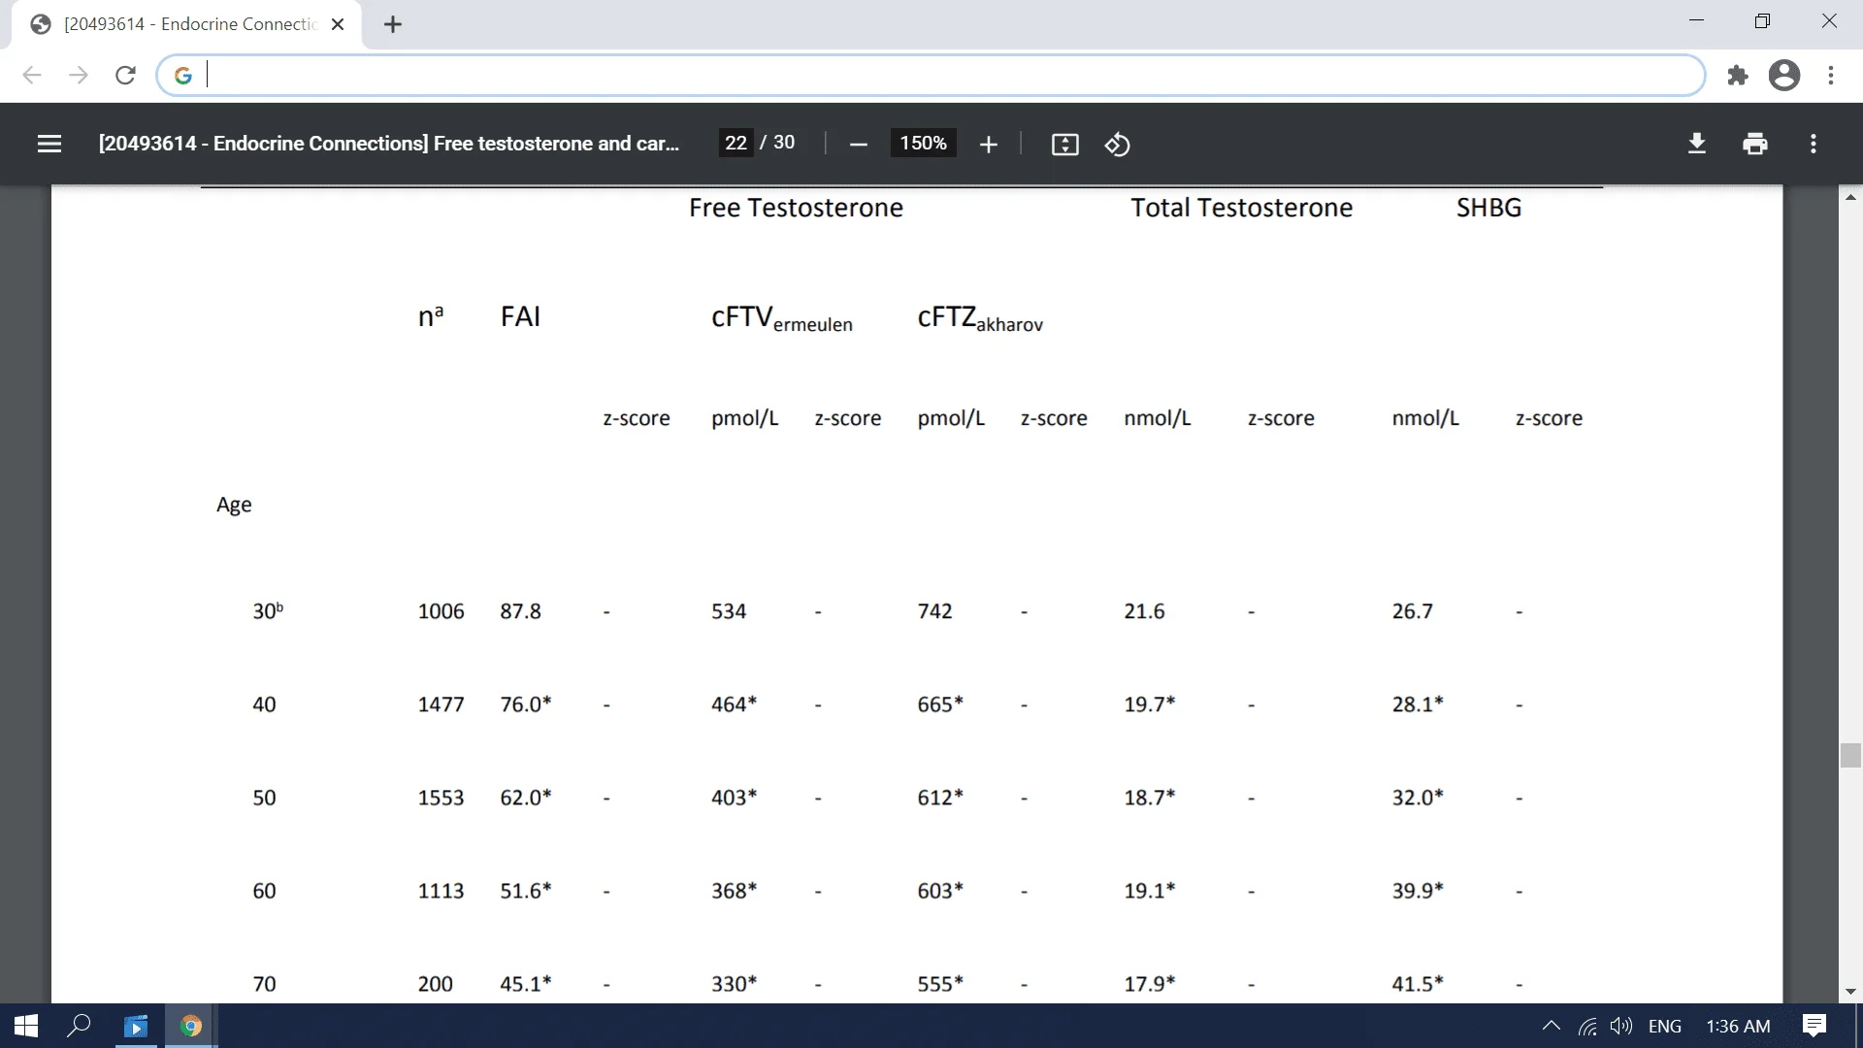Open the Chrome three-dot menu
1863x1048 pixels.
click(x=1830, y=75)
